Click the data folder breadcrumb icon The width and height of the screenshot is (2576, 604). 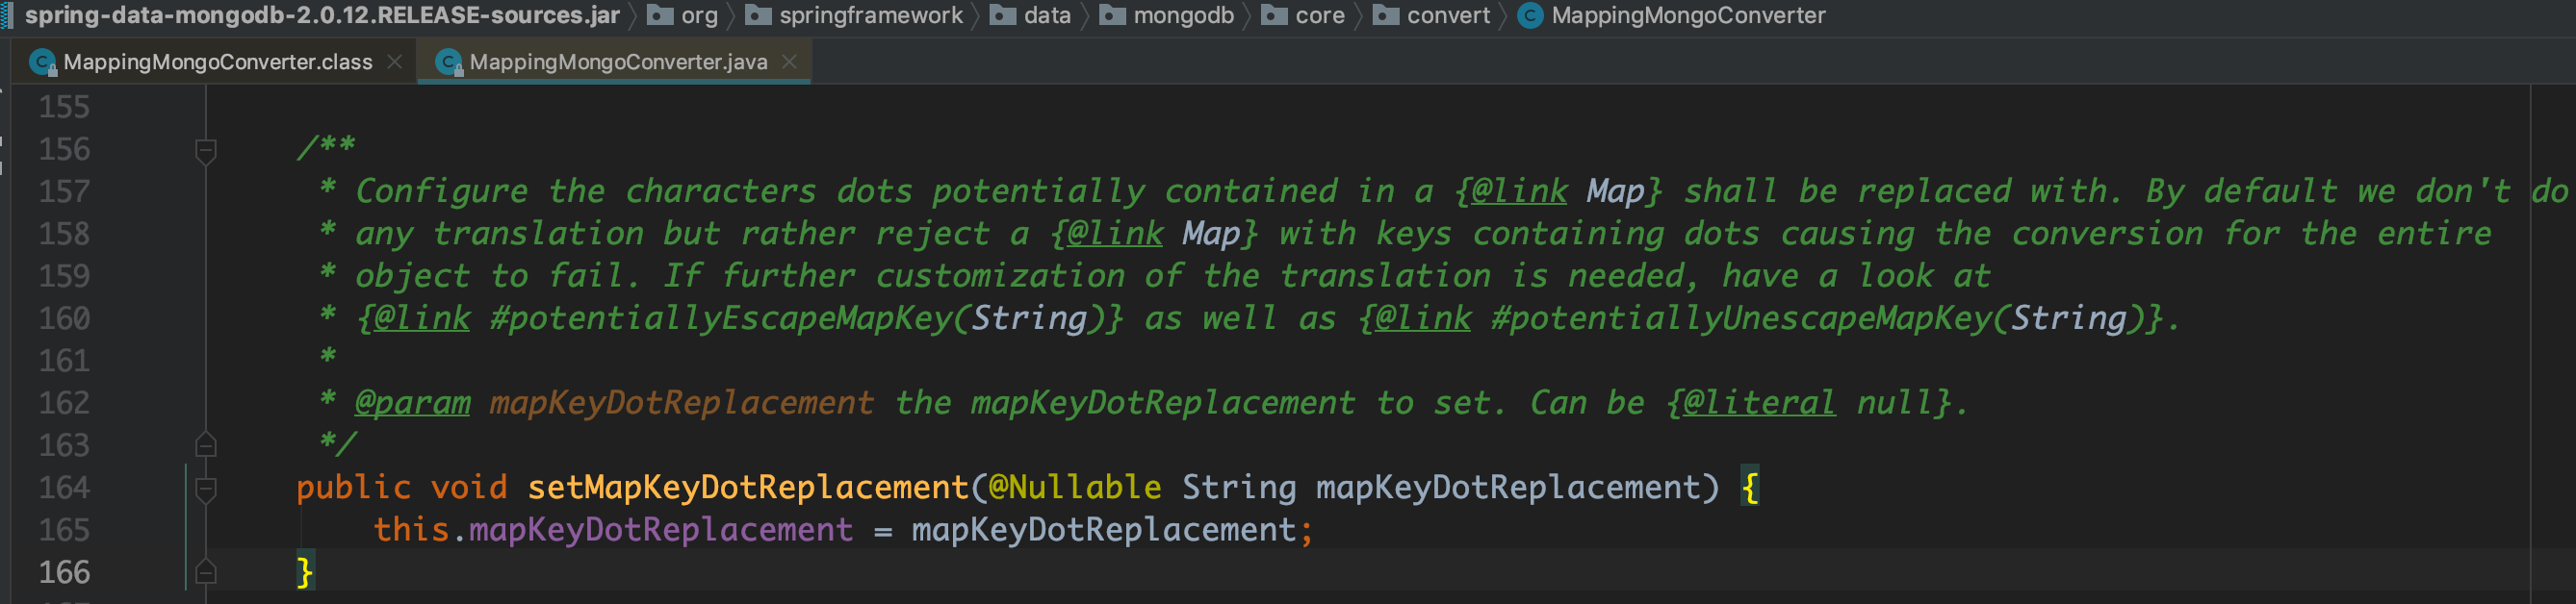coord(1003,15)
